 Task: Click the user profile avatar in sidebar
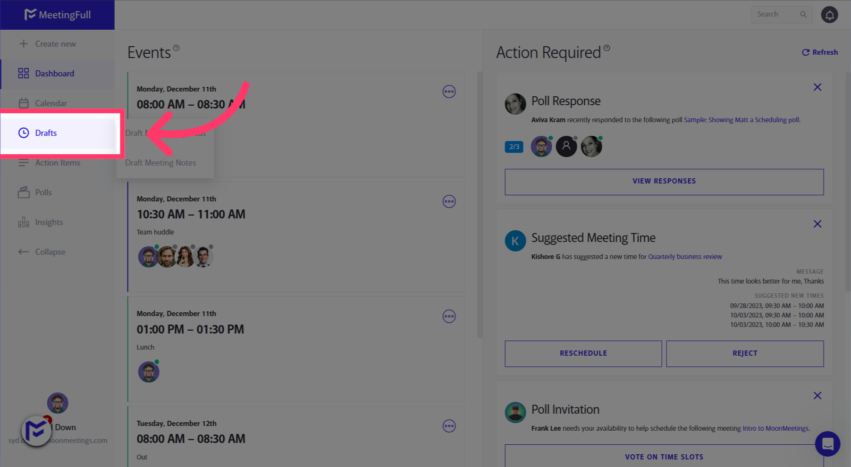(x=58, y=403)
